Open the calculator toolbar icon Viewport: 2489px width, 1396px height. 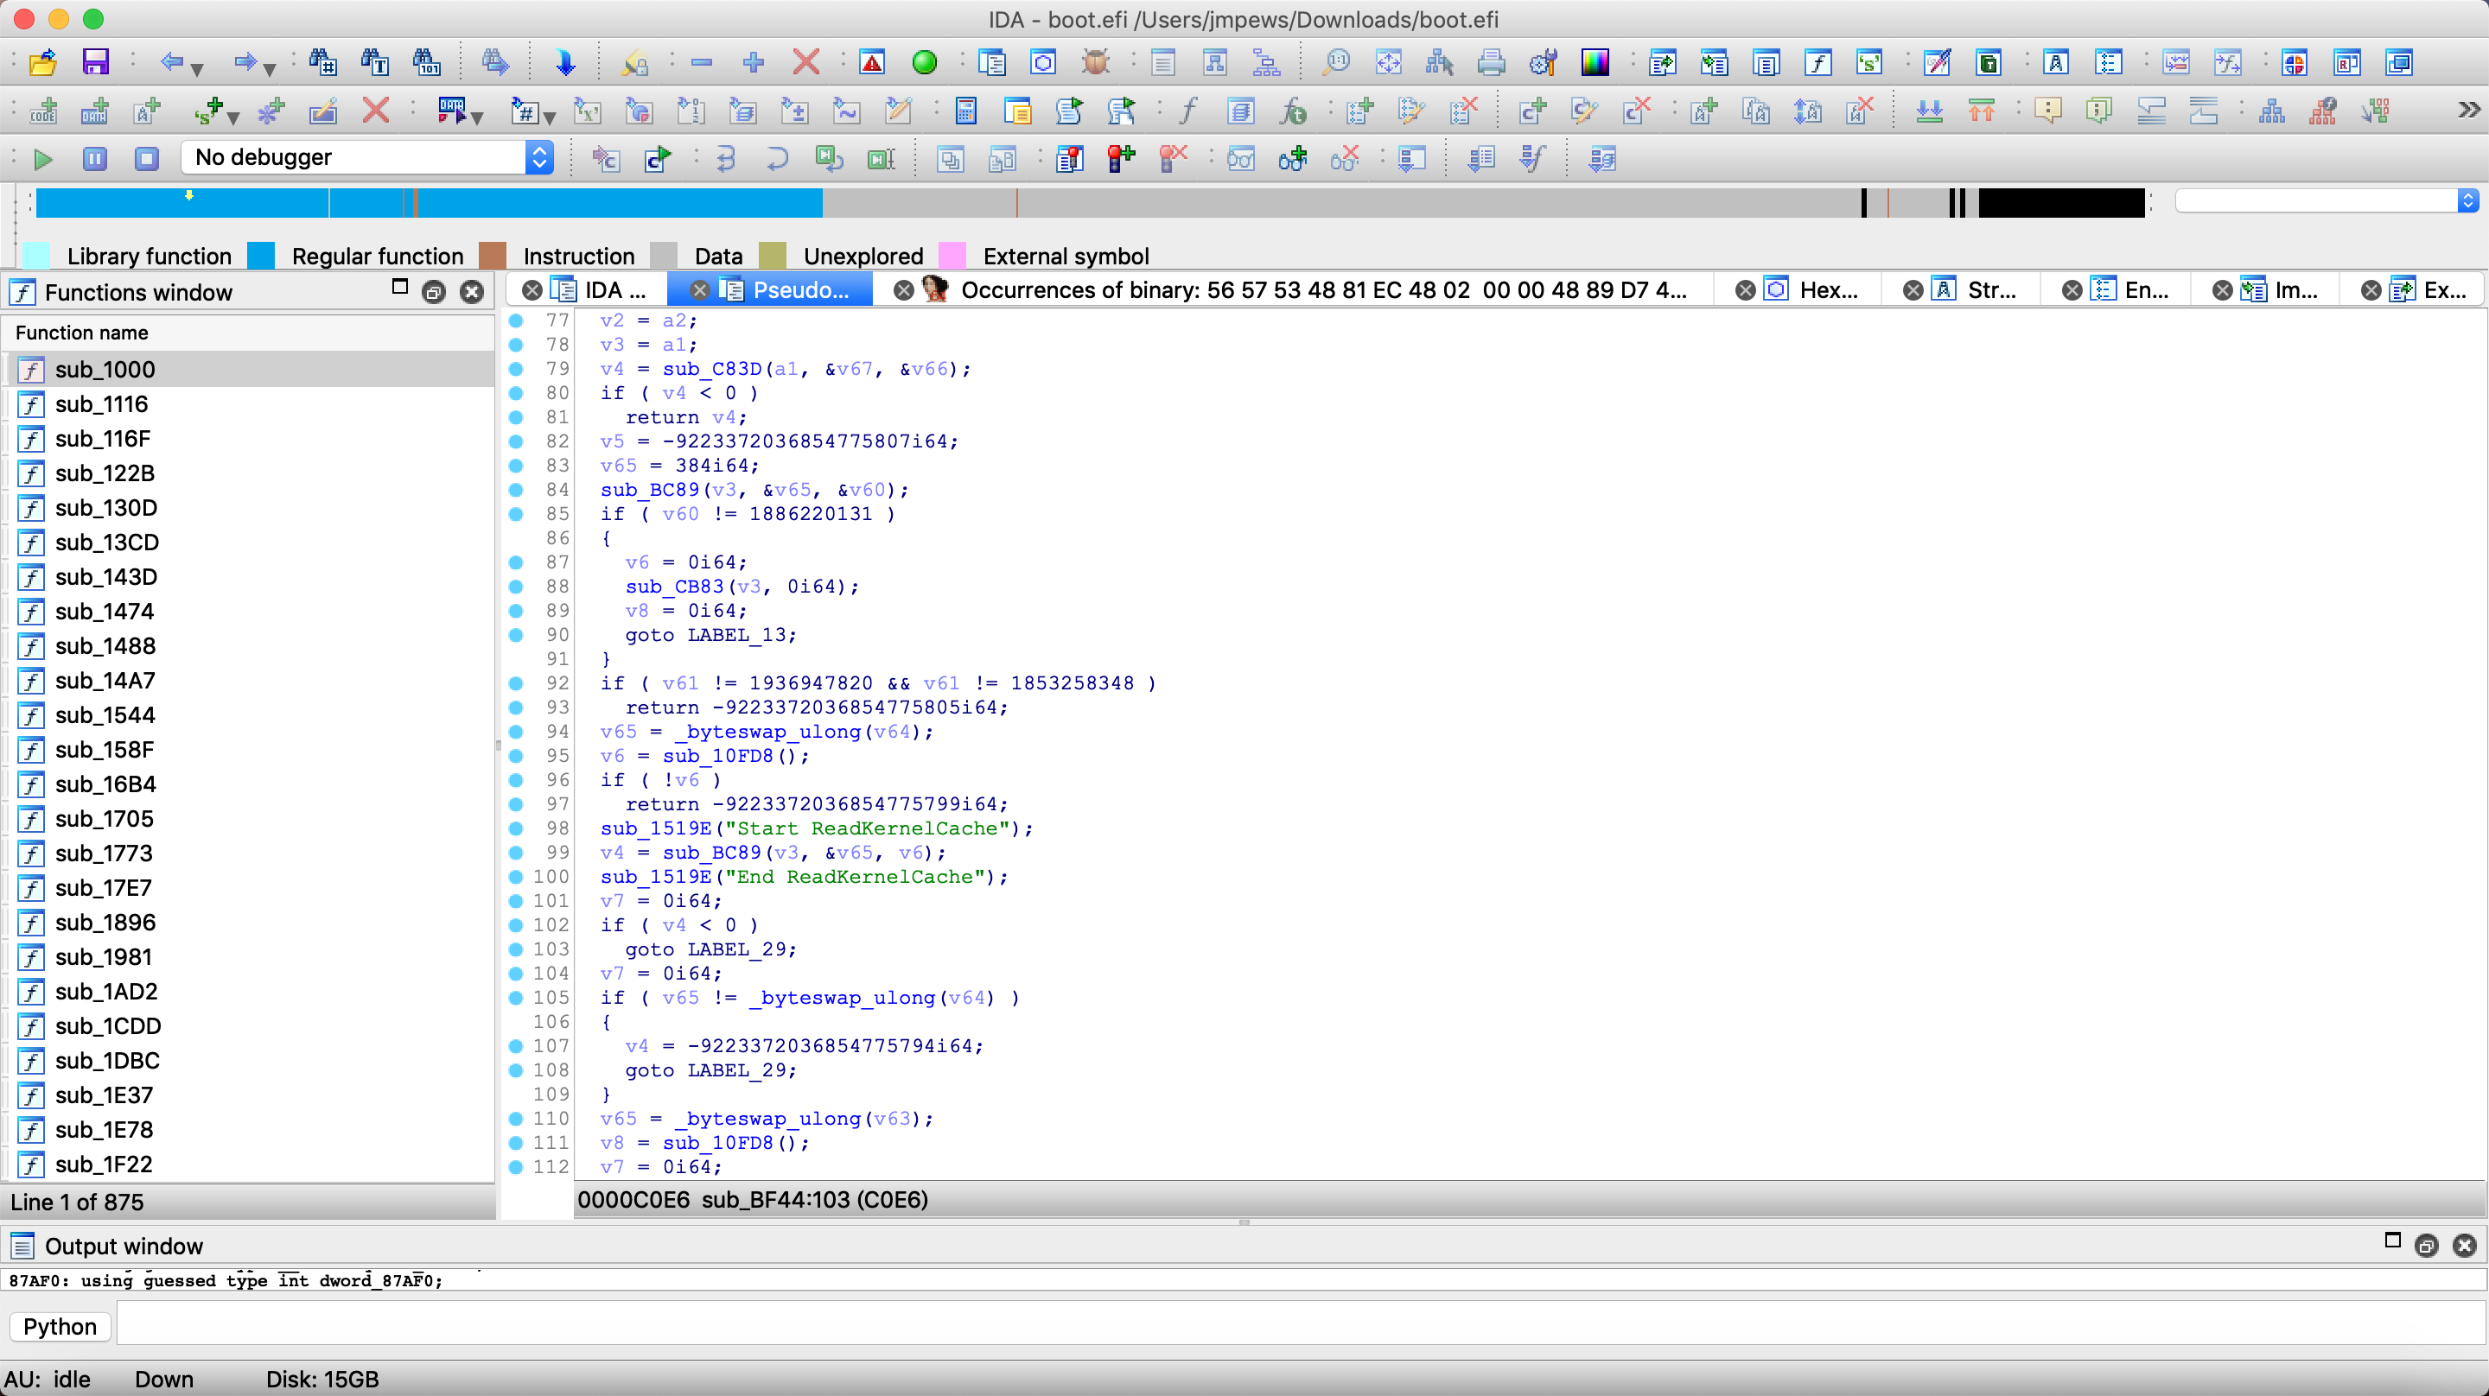964,111
